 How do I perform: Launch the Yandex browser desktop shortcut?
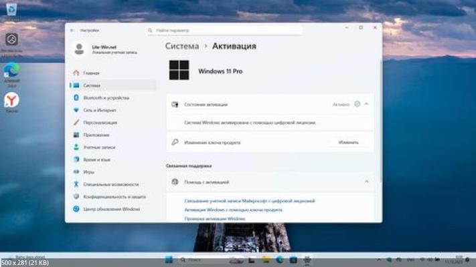point(11,100)
